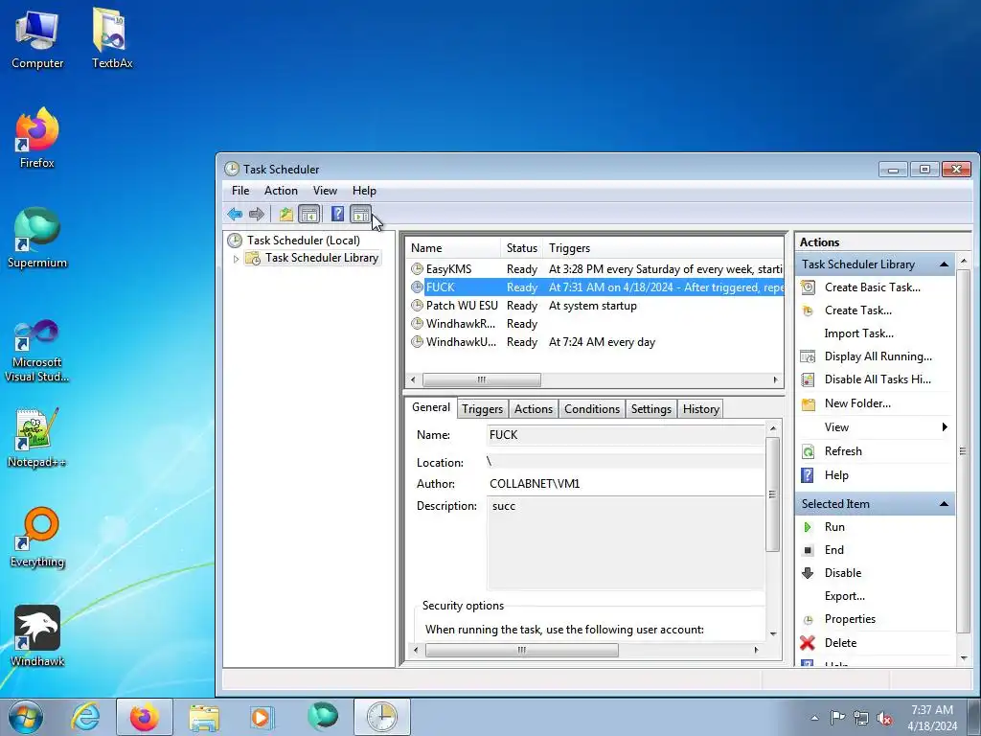Toggle the Show/Hide Console Tree toolbar icon
This screenshot has height=736, width=981.
point(309,214)
